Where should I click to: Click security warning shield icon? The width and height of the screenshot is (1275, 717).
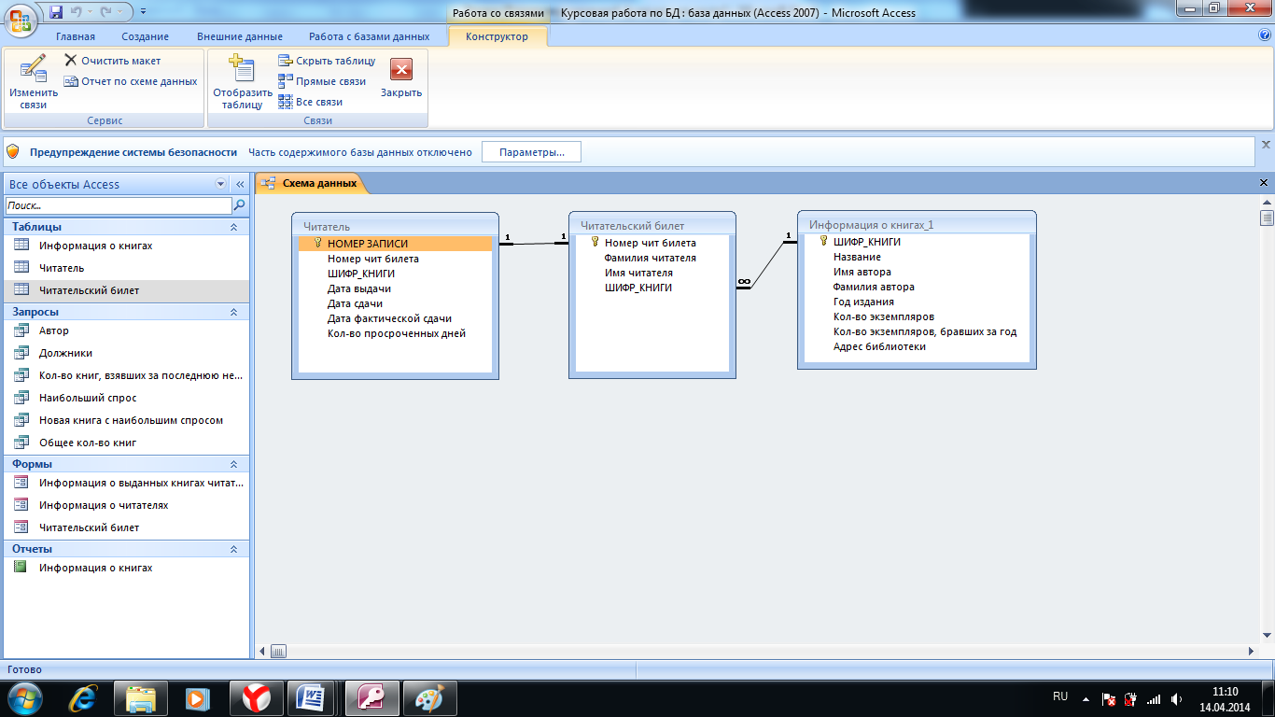pos(13,151)
